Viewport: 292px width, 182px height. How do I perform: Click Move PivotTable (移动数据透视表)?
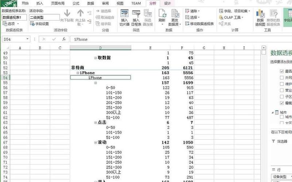pos(199,24)
